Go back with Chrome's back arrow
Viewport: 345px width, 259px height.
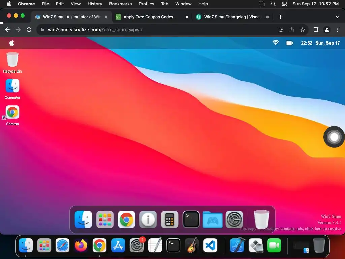tap(7, 30)
